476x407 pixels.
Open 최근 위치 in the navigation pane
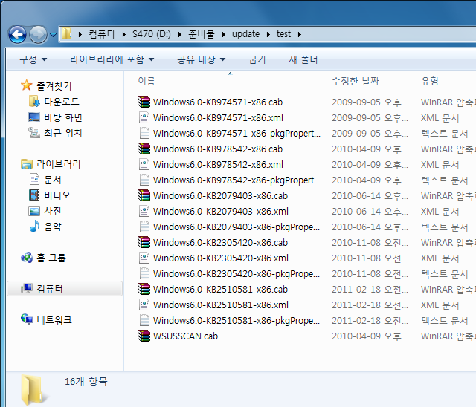[62, 133]
